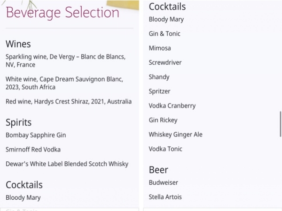Pick the Shandy item
The height and width of the screenshot is (211, 282).
(x=159, y=77)
